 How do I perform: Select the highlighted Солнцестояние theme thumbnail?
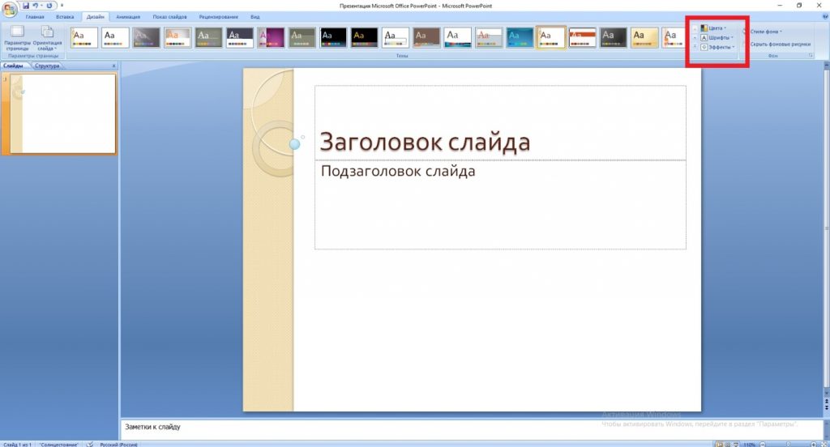tap(551, 37)
